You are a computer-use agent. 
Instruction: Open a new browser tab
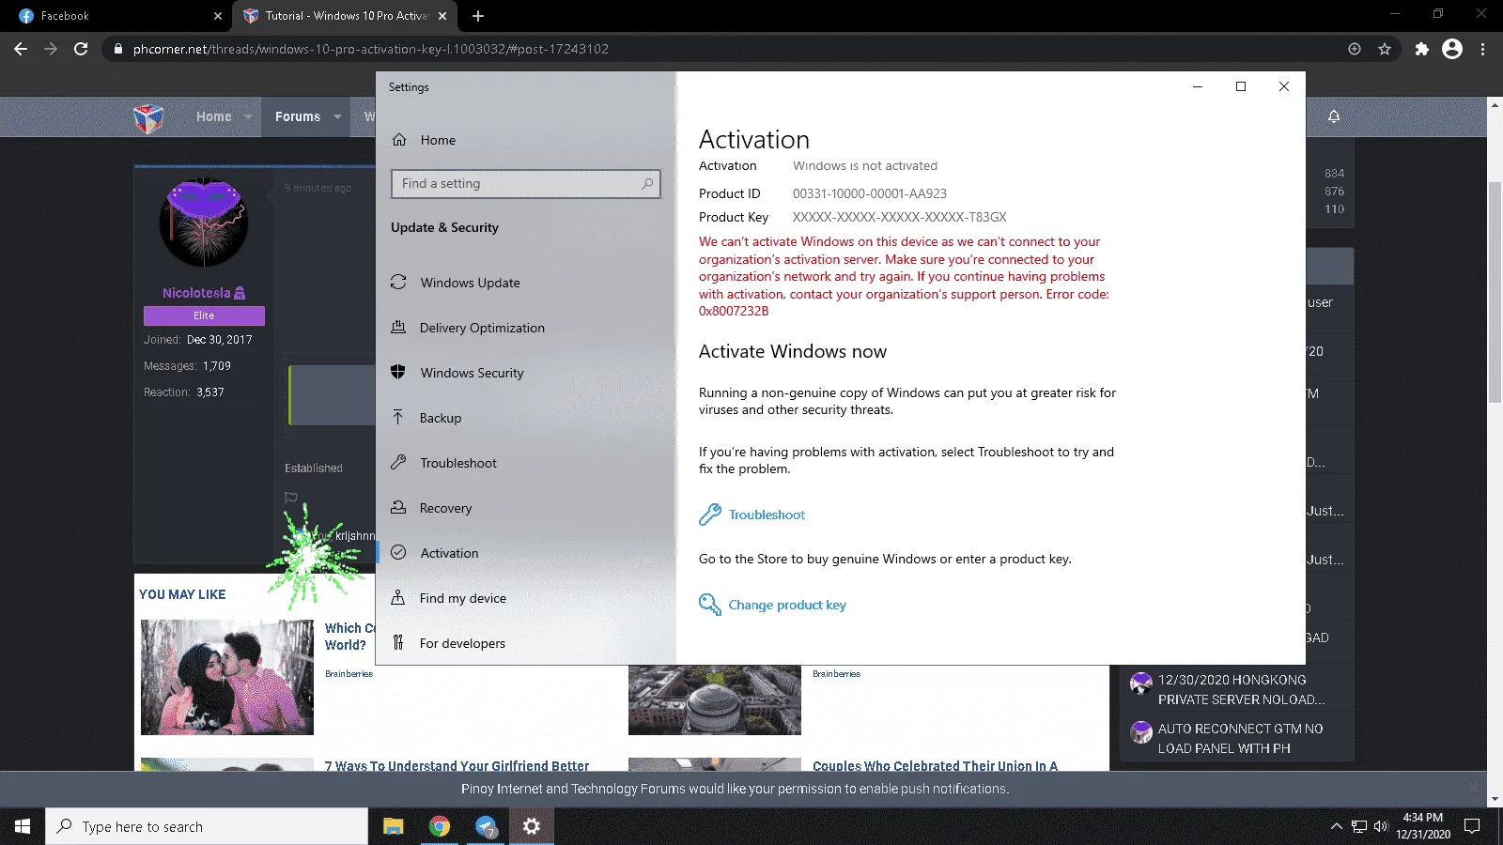[478, 16]
